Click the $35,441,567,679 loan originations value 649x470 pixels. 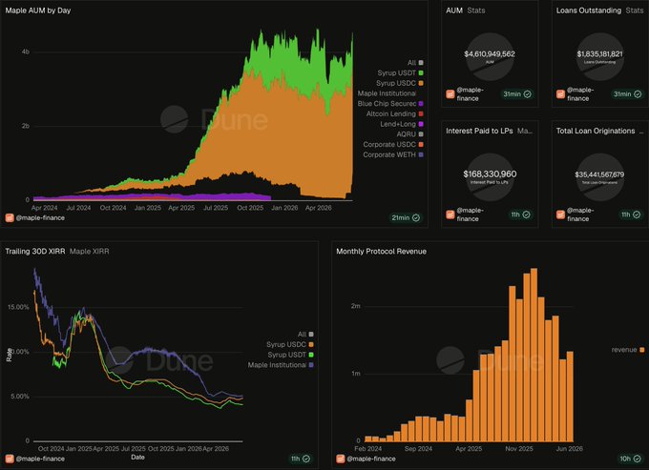599,174
